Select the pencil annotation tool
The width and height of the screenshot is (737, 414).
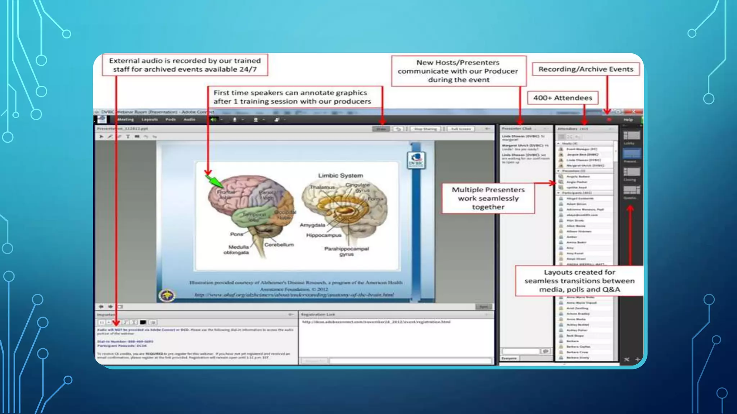110,137
